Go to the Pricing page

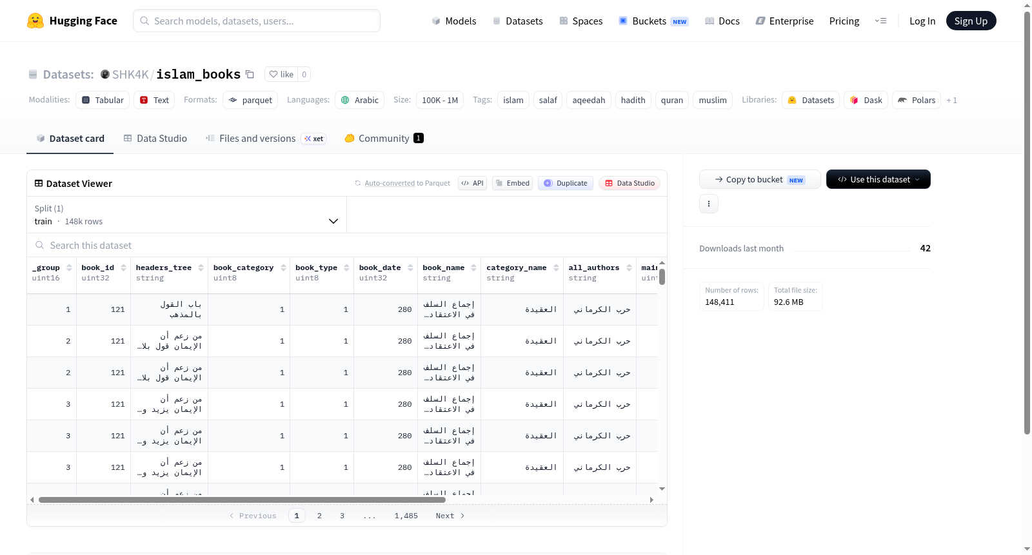click(844, 21)
